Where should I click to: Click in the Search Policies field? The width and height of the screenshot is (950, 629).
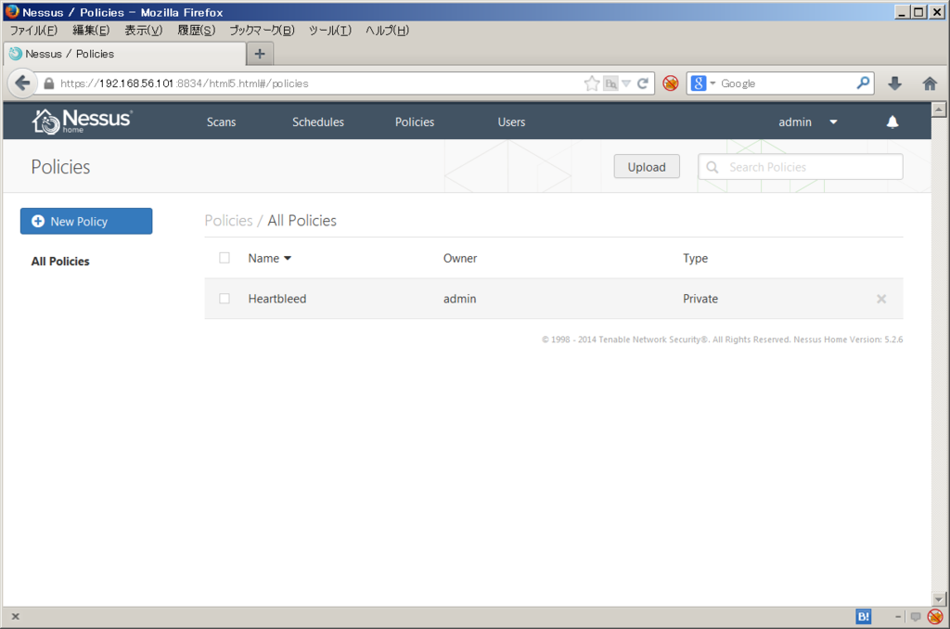[x=801, y=167]
